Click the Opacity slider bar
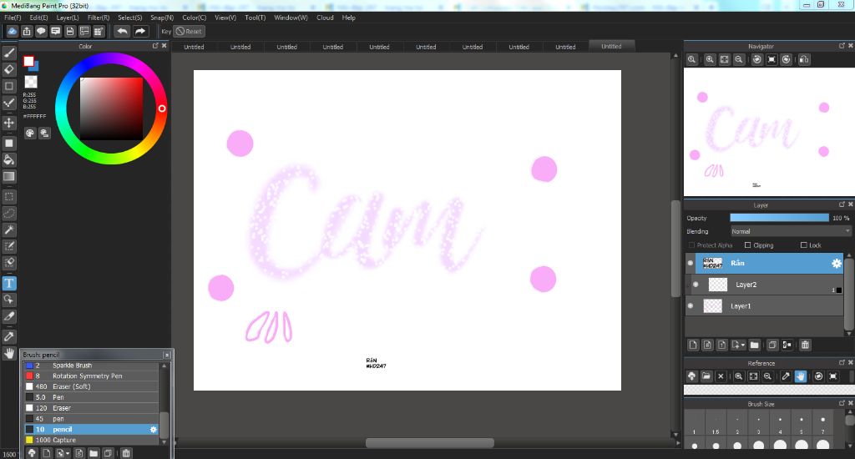This screenshot has height=459, width=855. tap(779, 218)
